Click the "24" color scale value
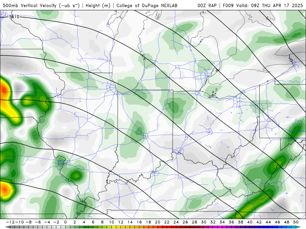The image size is (306, 229). click(176, 222)
